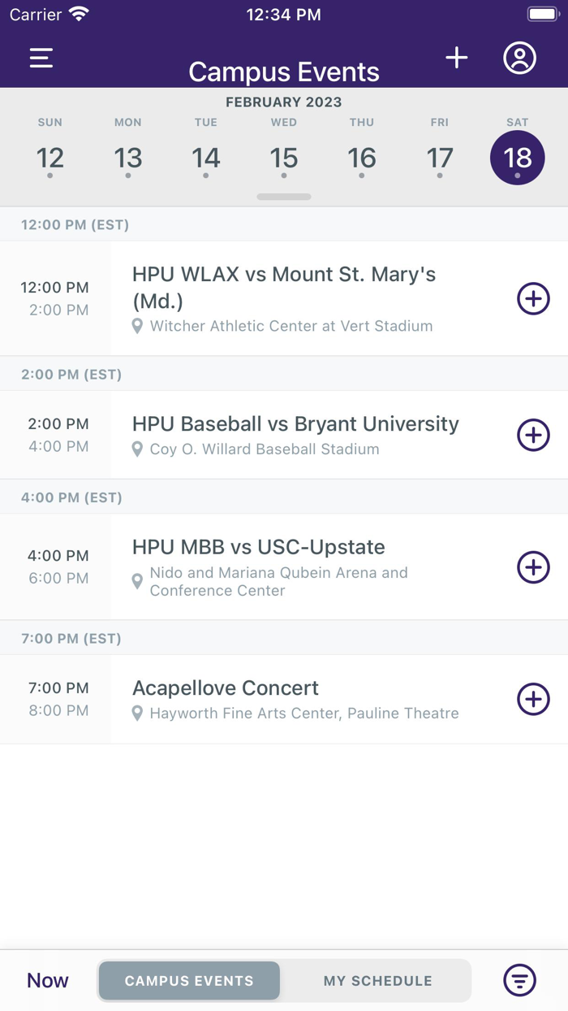
Task: Expand the calendar via the drag handle
Action: click(x=284, y=197)
